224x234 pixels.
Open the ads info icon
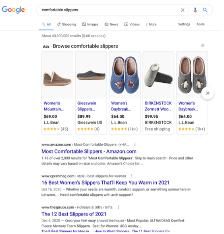203,45
